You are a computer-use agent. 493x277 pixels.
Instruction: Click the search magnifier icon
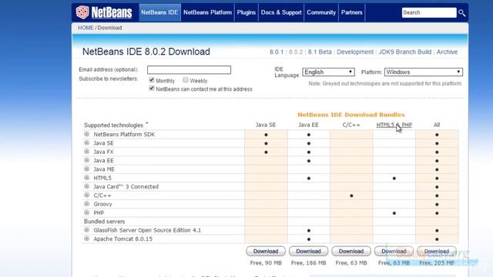click(x=461, y=13)
